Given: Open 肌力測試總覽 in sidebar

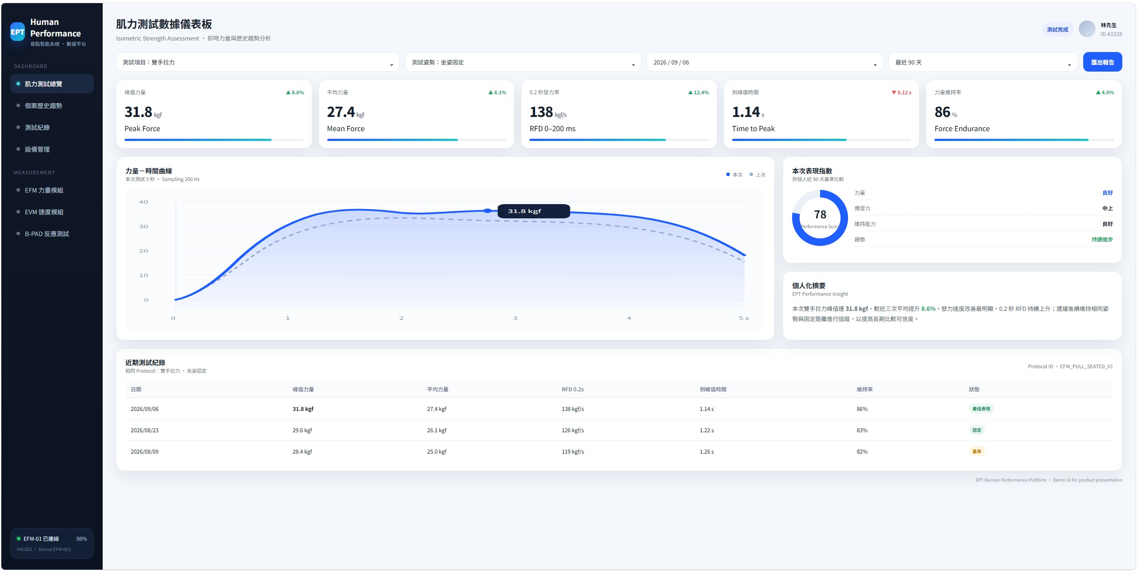Looking at the screenshot, I should 52,84.
